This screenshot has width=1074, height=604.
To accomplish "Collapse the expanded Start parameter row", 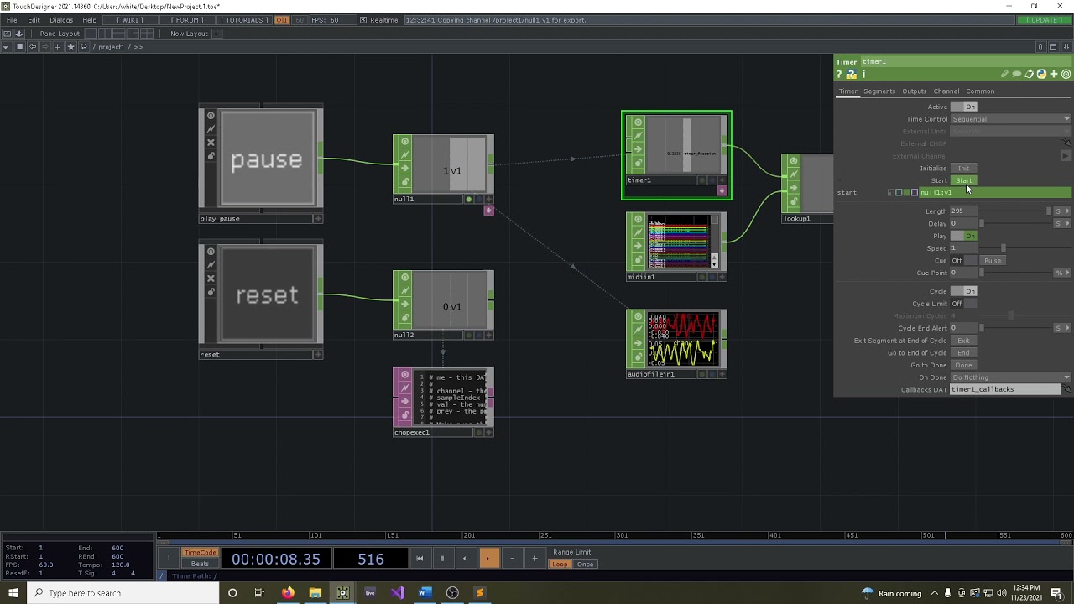I will [840, 180].
